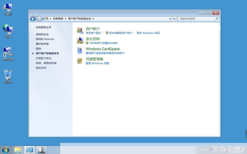Click the address bar control panel icon
Image resolution: width=247 pixels, height=154 pixels.
coord(47,18)
